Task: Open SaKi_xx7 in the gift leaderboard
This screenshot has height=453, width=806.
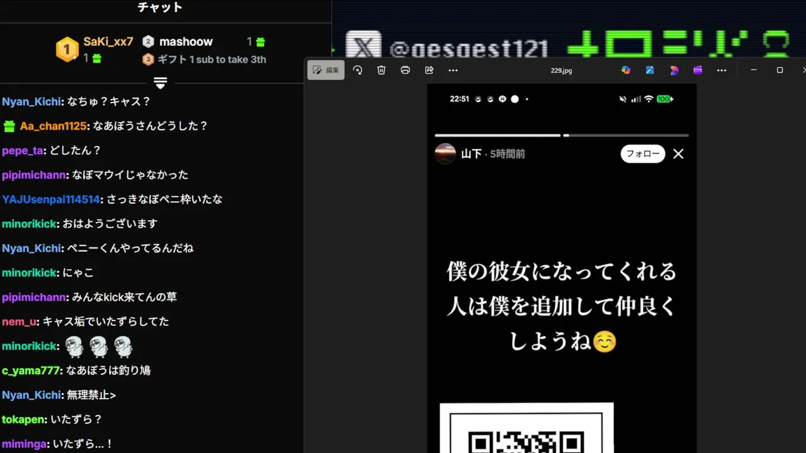Action: [x=108, y=42]
